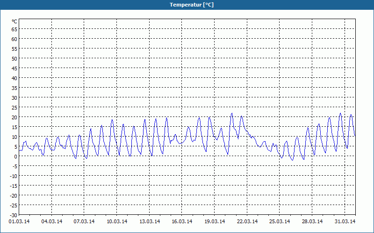
Task: Click the -20 value on temperature axis
Action: coord(14,195)
